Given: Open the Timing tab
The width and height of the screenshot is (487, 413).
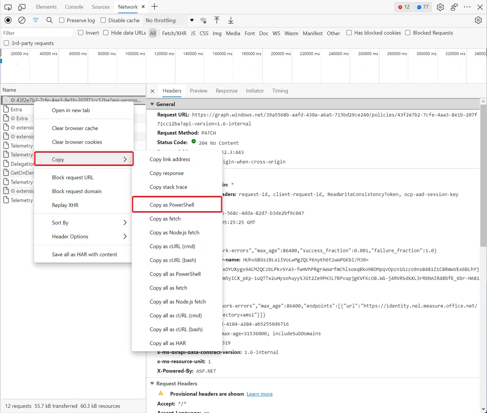Looking at the screenshot, I should [280, 91].
